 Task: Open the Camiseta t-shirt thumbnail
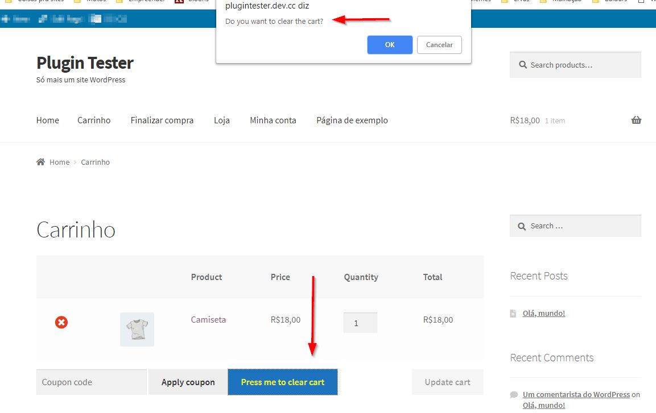point(137,329)
